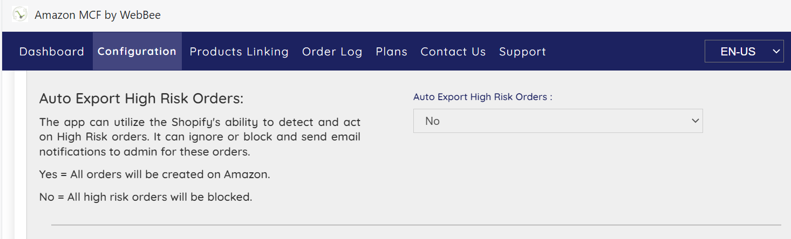Go to the Dashboard page

pos(52,52)
